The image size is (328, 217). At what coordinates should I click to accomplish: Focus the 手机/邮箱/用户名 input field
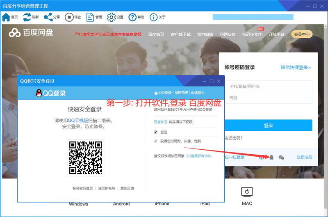pos(269,86)
